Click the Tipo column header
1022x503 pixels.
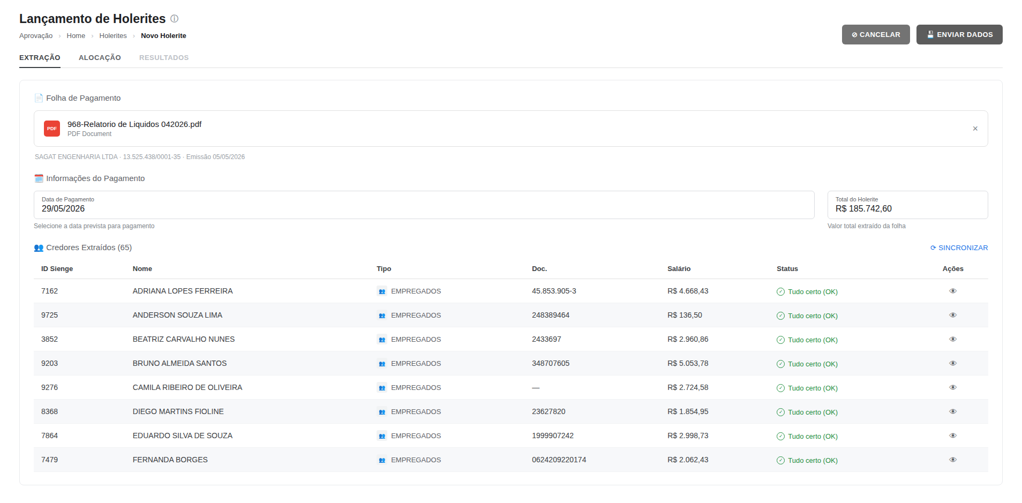click(x=384, y=269)
